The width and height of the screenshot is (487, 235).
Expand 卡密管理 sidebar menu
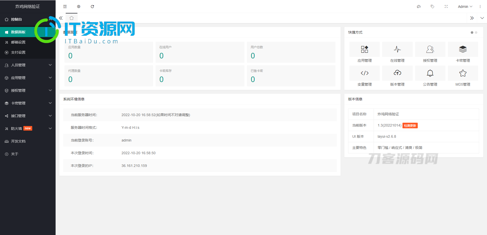pyautogui.click(x=28, y=103)
